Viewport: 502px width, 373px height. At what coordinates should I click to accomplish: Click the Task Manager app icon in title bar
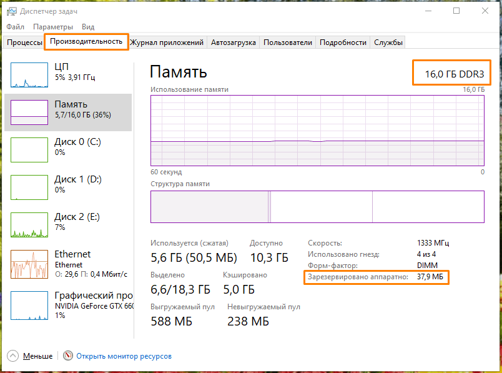click(11, 11)
